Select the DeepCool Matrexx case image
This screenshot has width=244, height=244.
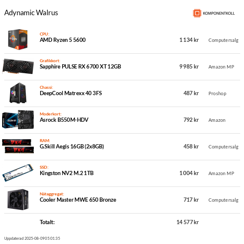coord(18,93)
